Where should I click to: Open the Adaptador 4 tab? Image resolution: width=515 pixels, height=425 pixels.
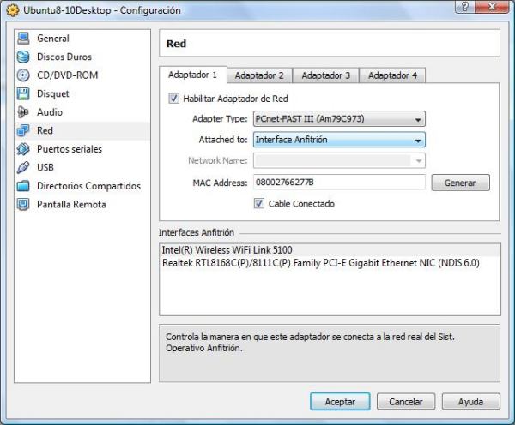(x=392, y=75)
